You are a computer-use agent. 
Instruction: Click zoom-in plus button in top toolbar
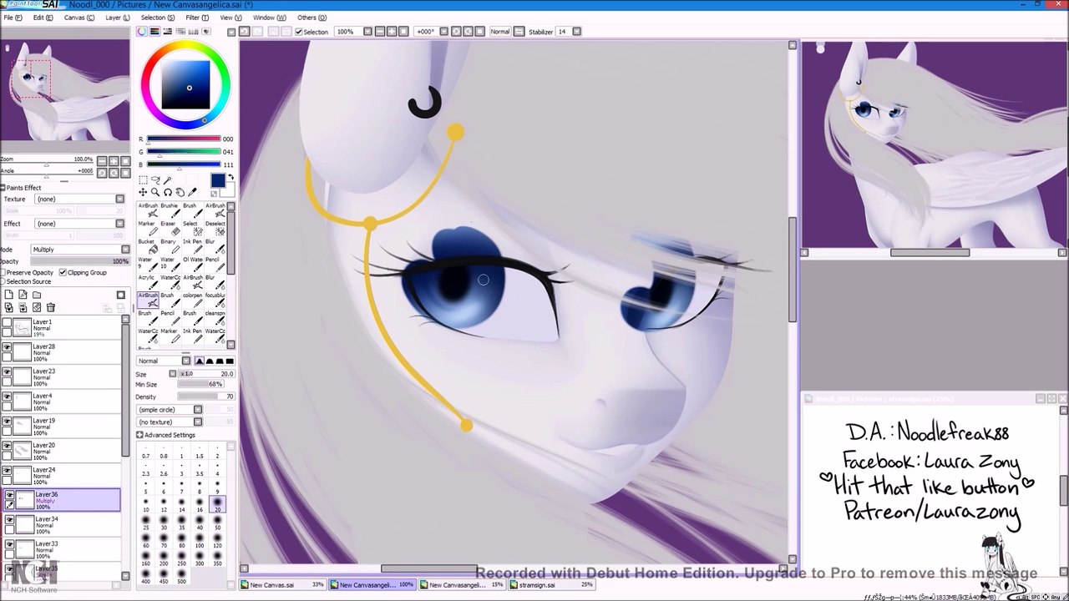coord(392,32)
